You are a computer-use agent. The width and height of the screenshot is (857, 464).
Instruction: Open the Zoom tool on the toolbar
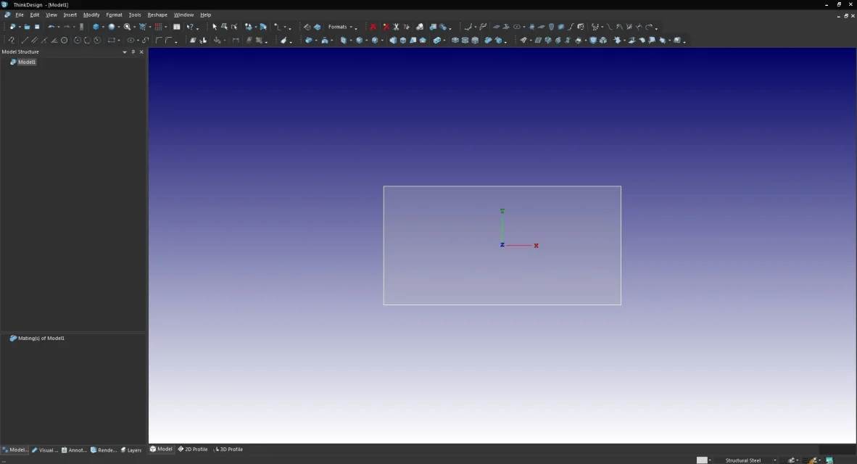pos(126,27)
